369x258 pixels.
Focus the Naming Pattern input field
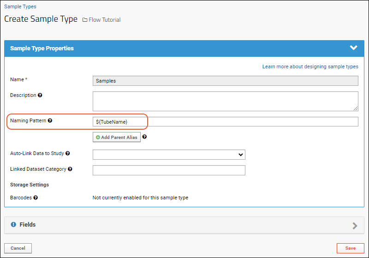(226, 122)
